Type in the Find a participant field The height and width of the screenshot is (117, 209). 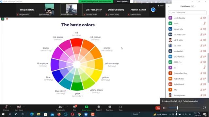pos(187,13)
